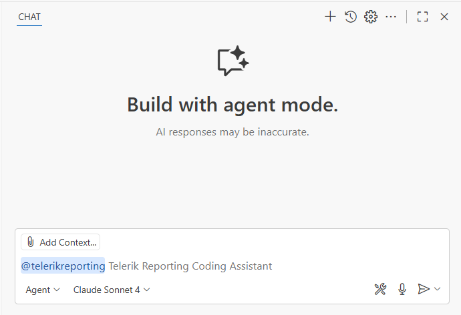This screenshot has width=461, height=315.
Task: Start voice input with microphone icon
Action: pos(402,289)
